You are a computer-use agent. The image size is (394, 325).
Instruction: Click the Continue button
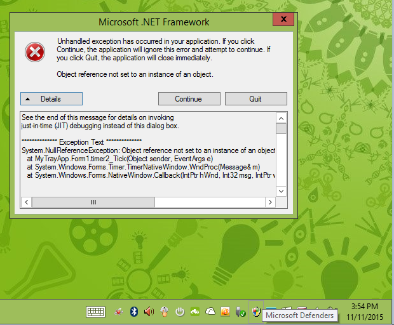189,99
